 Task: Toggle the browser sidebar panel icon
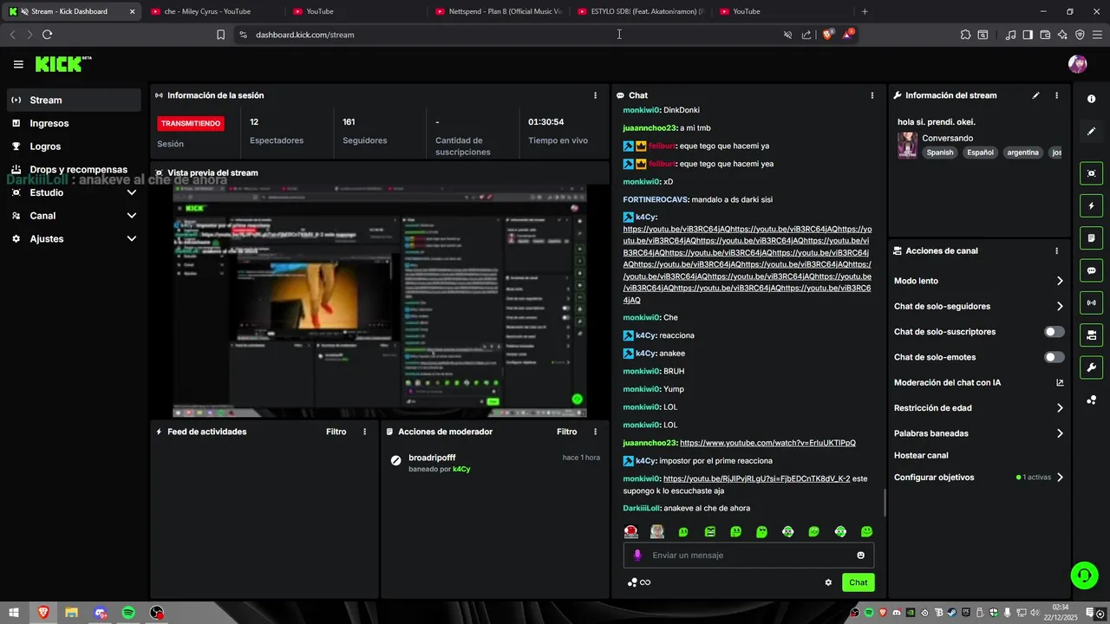[x=1028, y=35]
